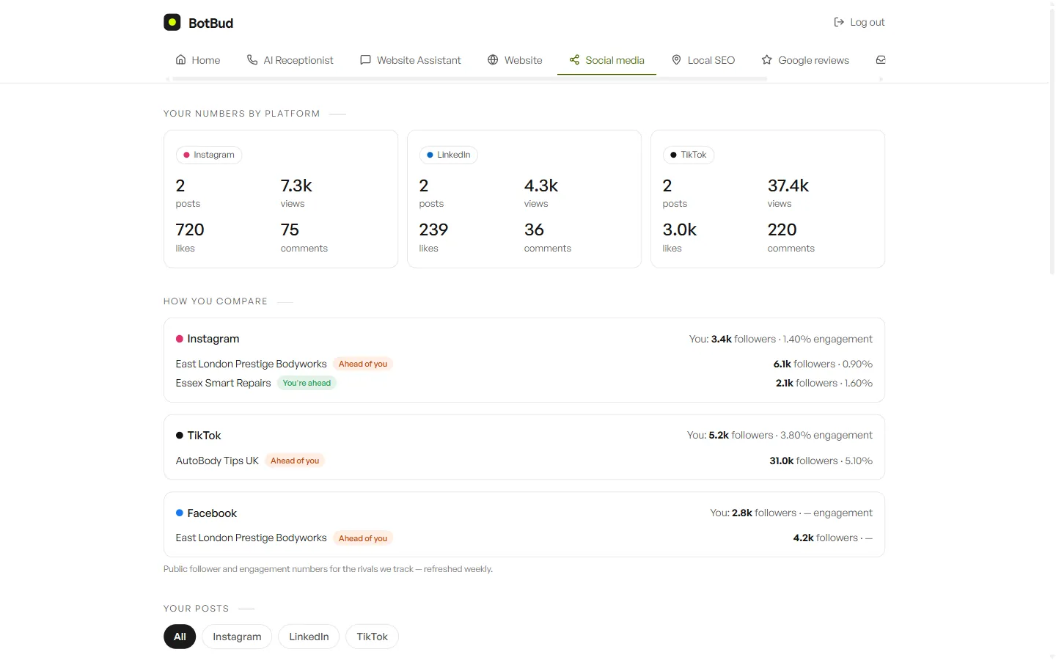Click the 220 comments value
This screenshot has width=1056, height=660.
782,230
